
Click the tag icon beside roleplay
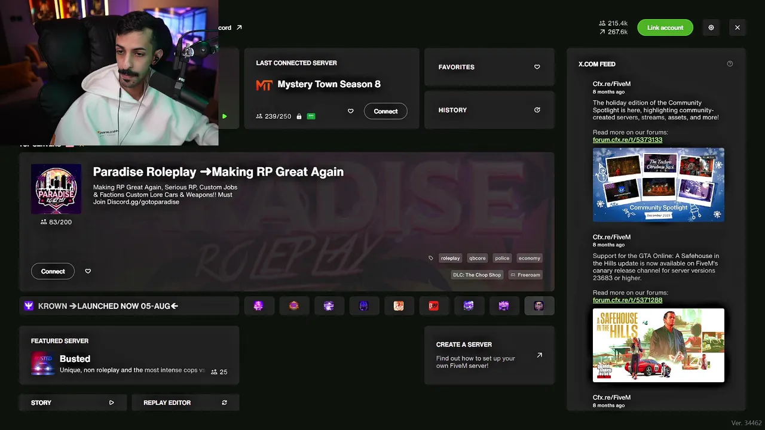coord(431,258)
